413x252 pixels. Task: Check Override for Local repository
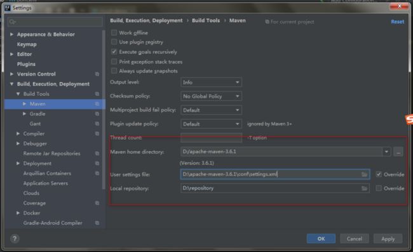coord(379,188)
